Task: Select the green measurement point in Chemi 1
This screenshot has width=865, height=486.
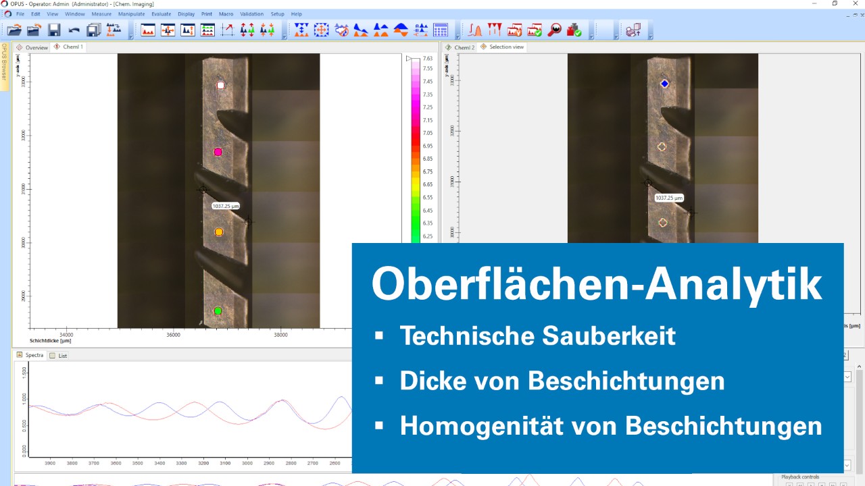Action: click(218, 311)
